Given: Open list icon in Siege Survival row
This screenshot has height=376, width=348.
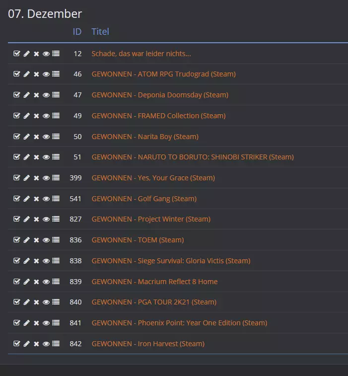Looking at the screenshot, I should 56,261.
